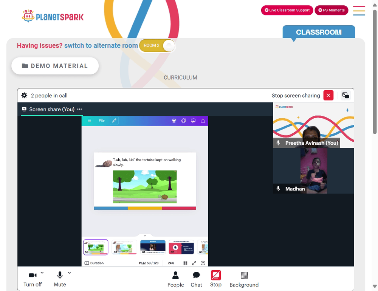Click the share upload icon in shared toolbar
Viewport: 378px width, 291px height.
pyautogui.click(x=203, y=121)
